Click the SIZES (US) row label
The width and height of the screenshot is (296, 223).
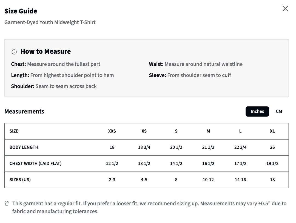(x=20, y=180)
